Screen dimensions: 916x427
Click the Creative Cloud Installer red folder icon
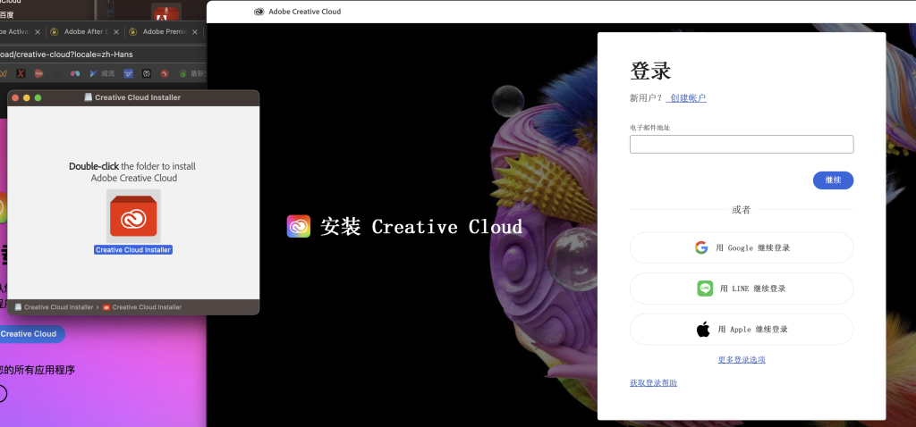point(133,217)
